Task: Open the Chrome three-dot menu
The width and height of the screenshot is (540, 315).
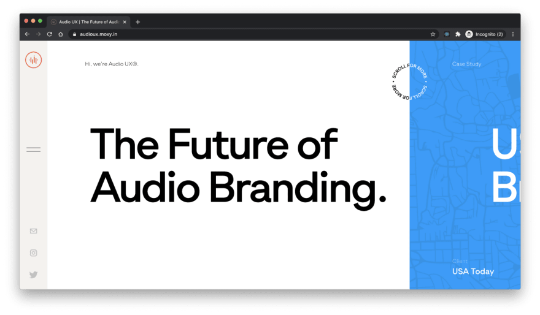Action: pyautogui.click(x=513, y=34)
